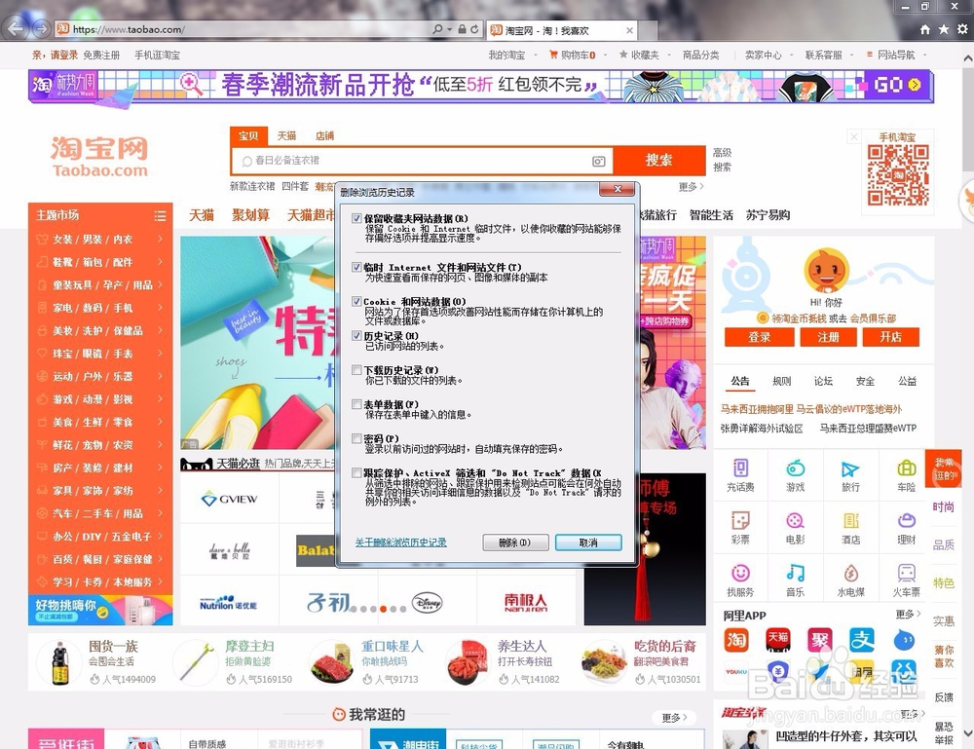Select the 天猫 search tab

click(286, 136)
